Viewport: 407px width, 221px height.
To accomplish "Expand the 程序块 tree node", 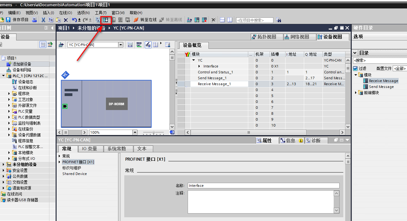I will [x=9, y=94].
